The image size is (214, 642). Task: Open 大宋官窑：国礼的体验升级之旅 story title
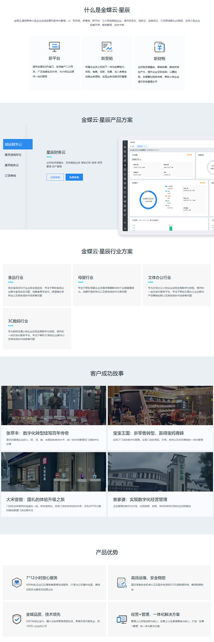coord(35,500)
